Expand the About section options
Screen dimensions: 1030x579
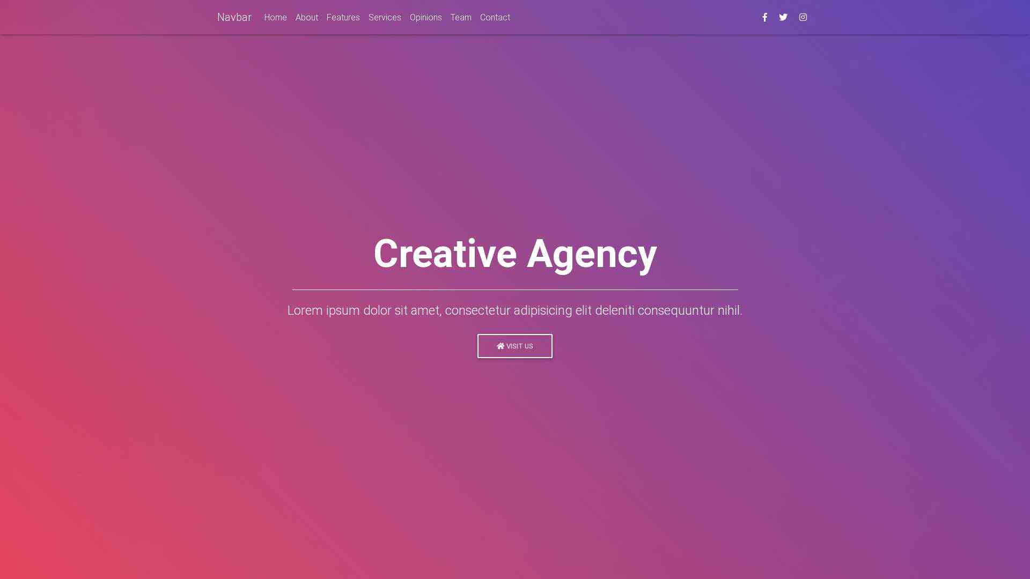click(306, 17)
